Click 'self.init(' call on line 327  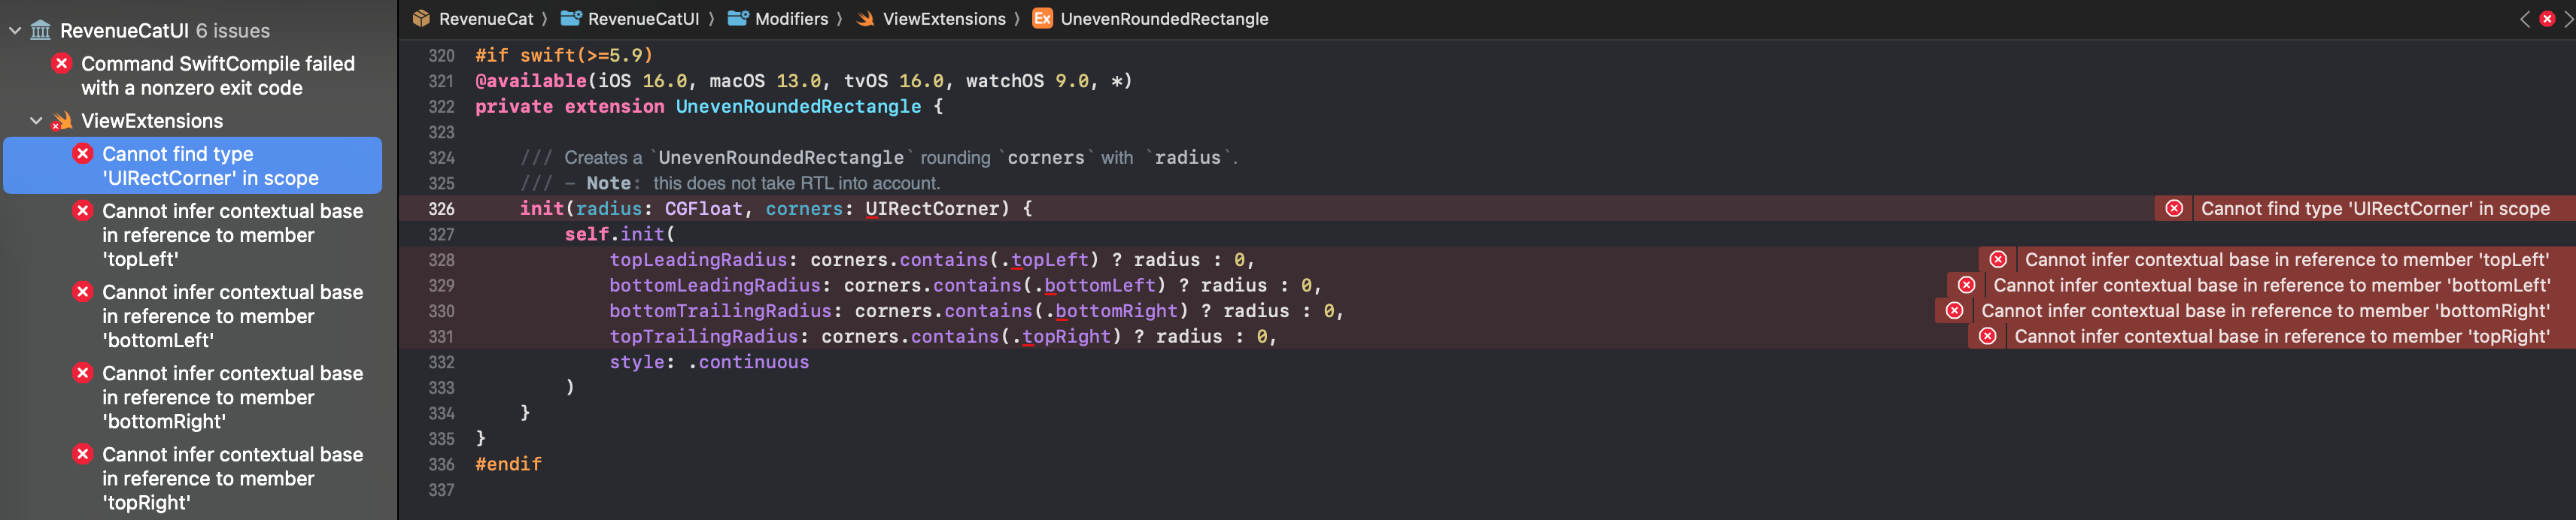[620, 234]
